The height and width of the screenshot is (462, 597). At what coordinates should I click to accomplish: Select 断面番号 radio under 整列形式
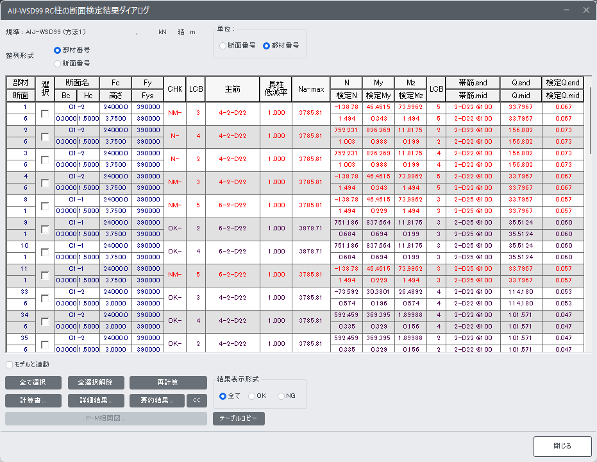click(58, 64)
